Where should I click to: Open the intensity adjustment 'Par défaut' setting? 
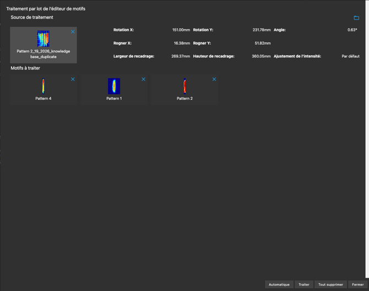point(350,56)
